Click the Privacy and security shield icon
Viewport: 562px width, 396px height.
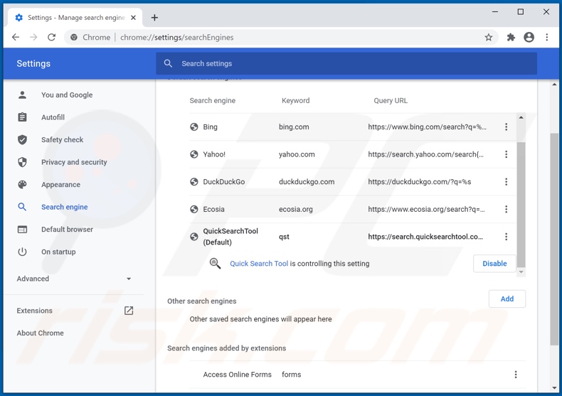[22, 162]
